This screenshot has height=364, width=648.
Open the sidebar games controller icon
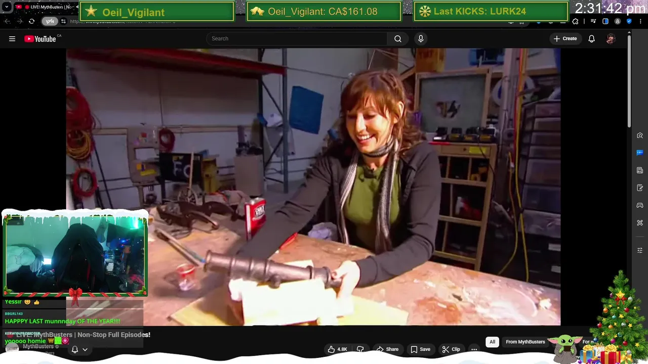click(640, 205)
